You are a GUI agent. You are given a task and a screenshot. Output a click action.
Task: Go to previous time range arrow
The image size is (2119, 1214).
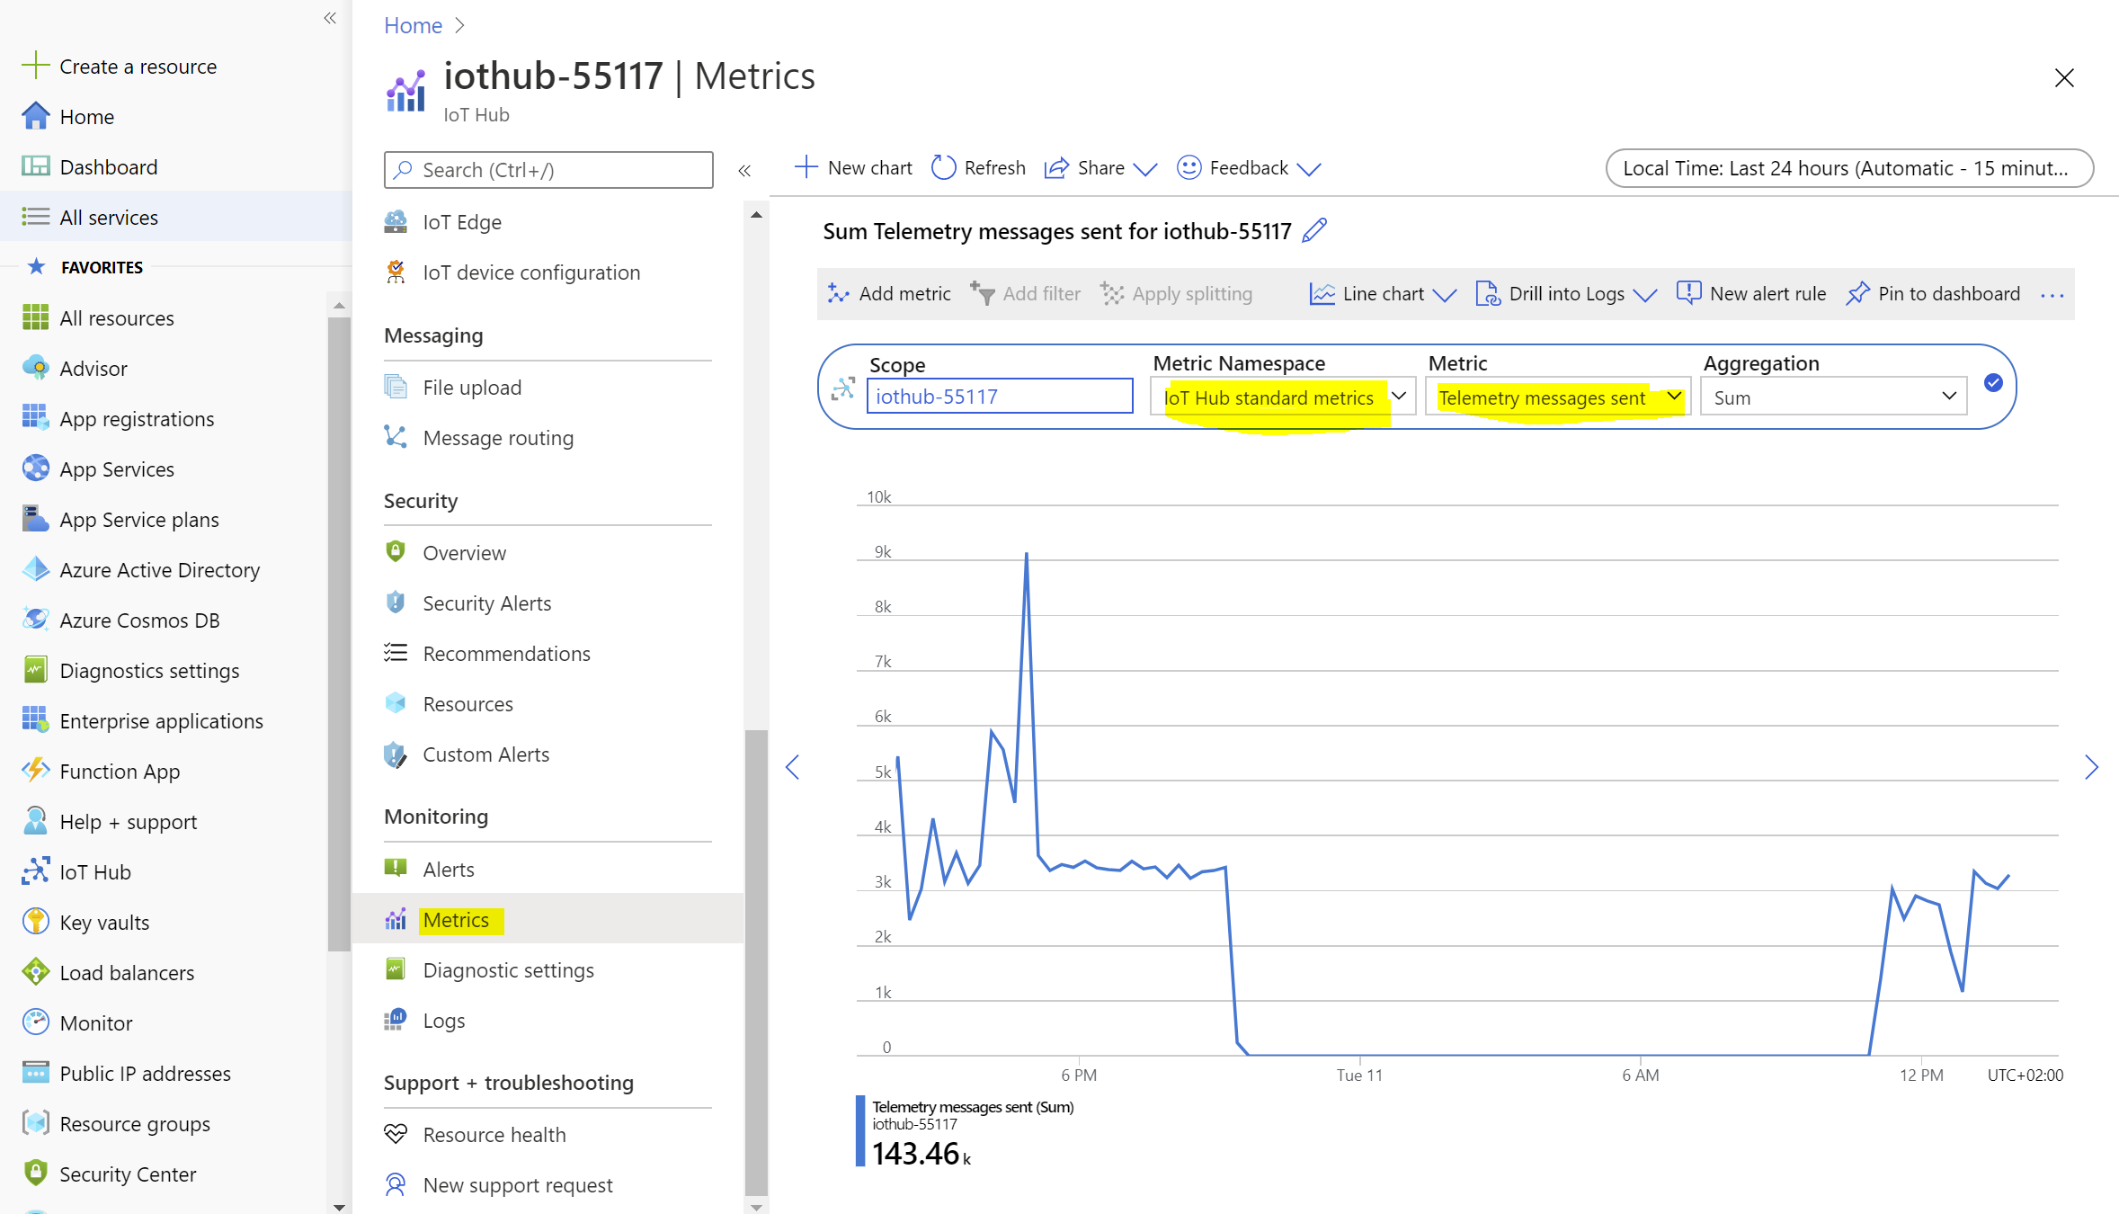[792, 767]
